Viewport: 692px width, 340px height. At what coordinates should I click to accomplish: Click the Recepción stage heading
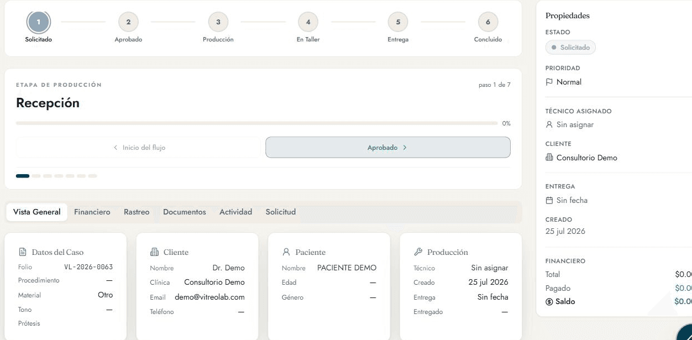[48, 103]
